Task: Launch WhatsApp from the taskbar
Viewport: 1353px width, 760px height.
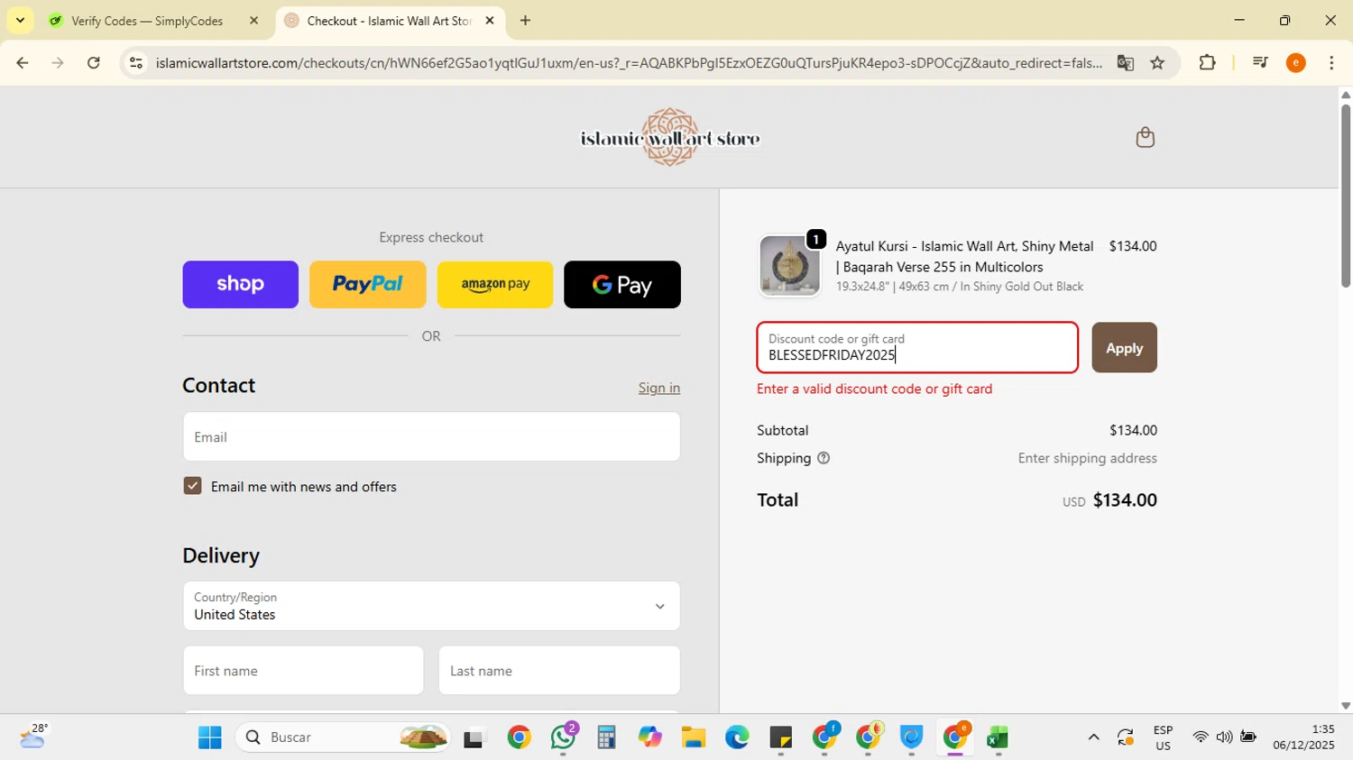Action: [564, 737]
